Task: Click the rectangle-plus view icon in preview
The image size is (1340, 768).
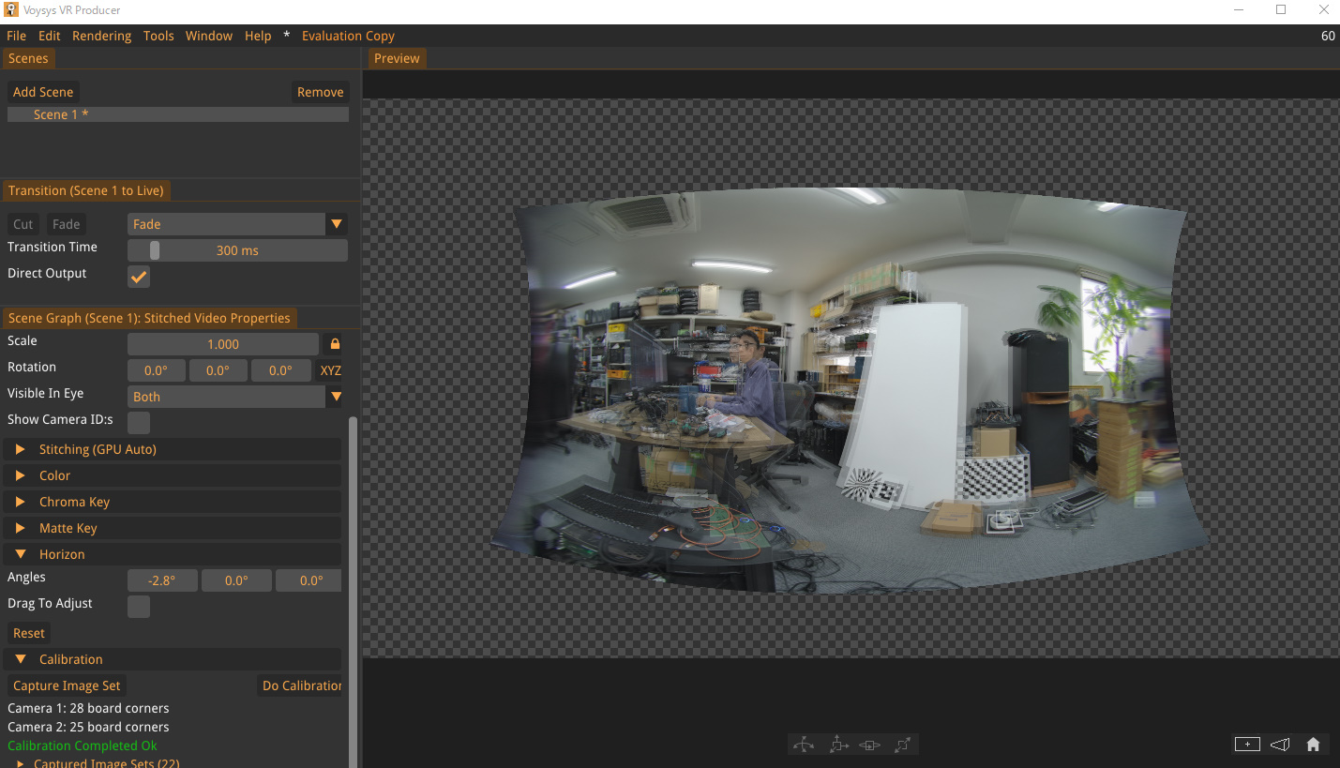Action: tap(1247, 745)
